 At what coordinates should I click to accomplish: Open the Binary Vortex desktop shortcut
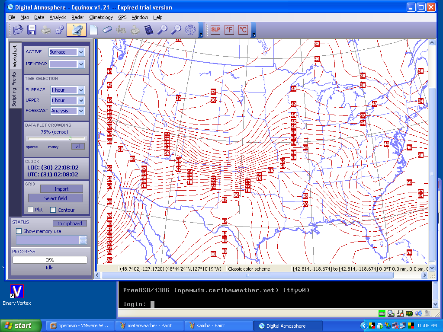click(17, 295)
